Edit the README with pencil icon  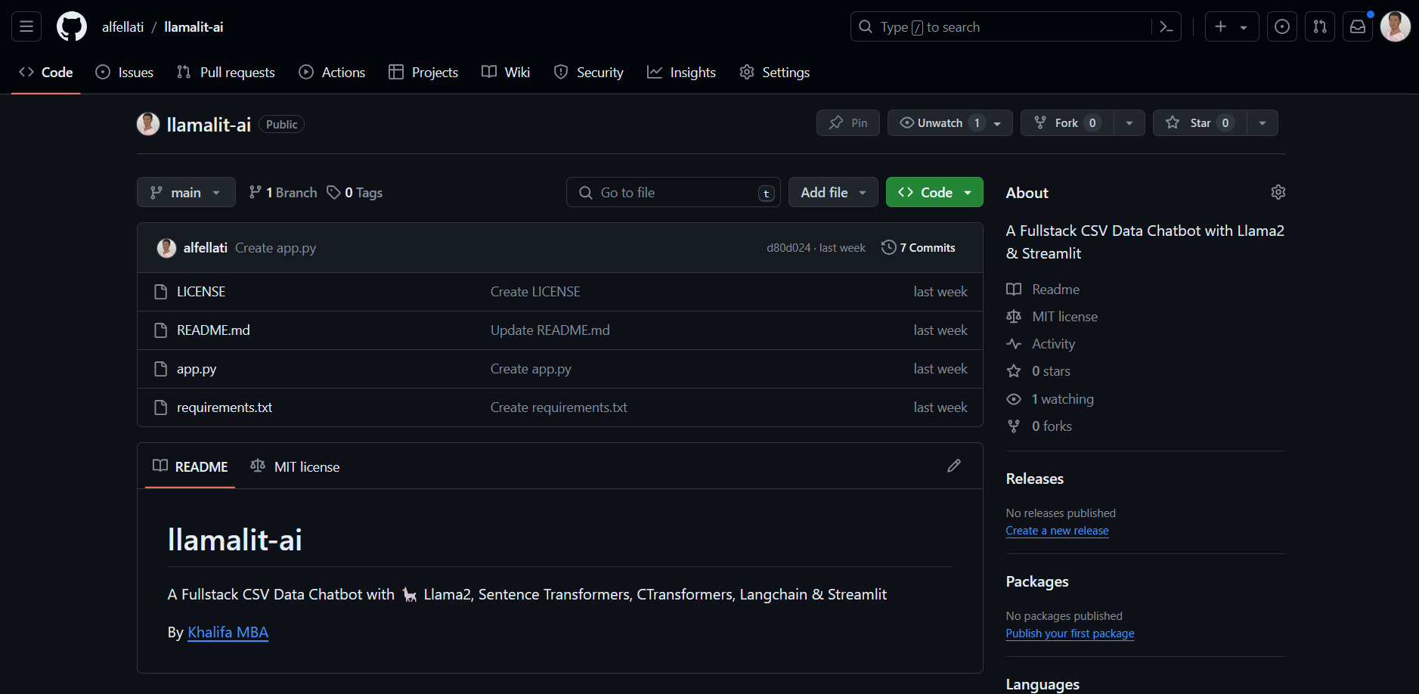pyautogui.click(x=954, y=466)
